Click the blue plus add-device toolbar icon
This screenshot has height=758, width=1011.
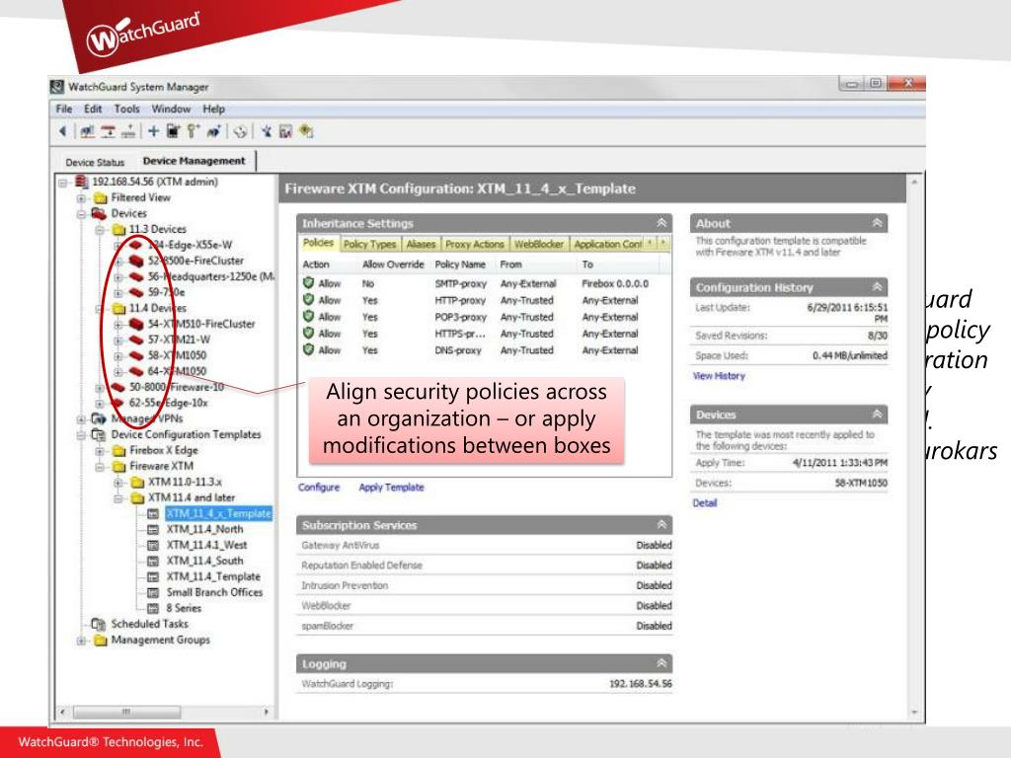tap(153, 131)
